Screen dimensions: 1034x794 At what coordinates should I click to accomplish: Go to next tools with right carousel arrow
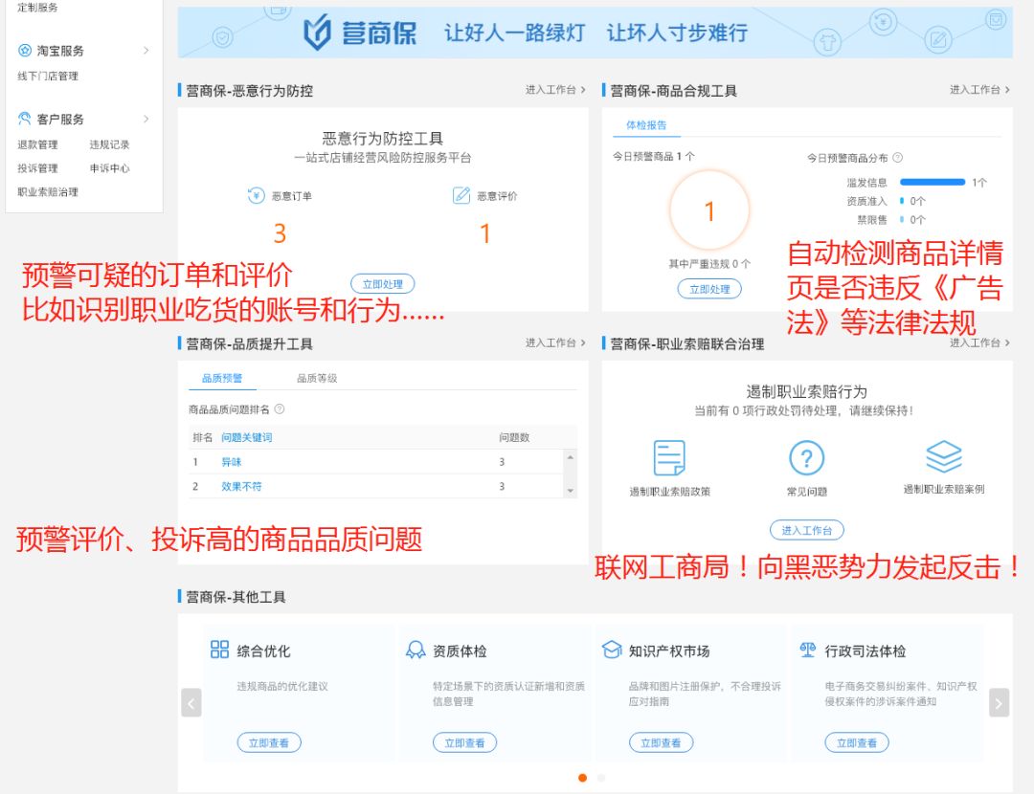click(x=999, y=702)
